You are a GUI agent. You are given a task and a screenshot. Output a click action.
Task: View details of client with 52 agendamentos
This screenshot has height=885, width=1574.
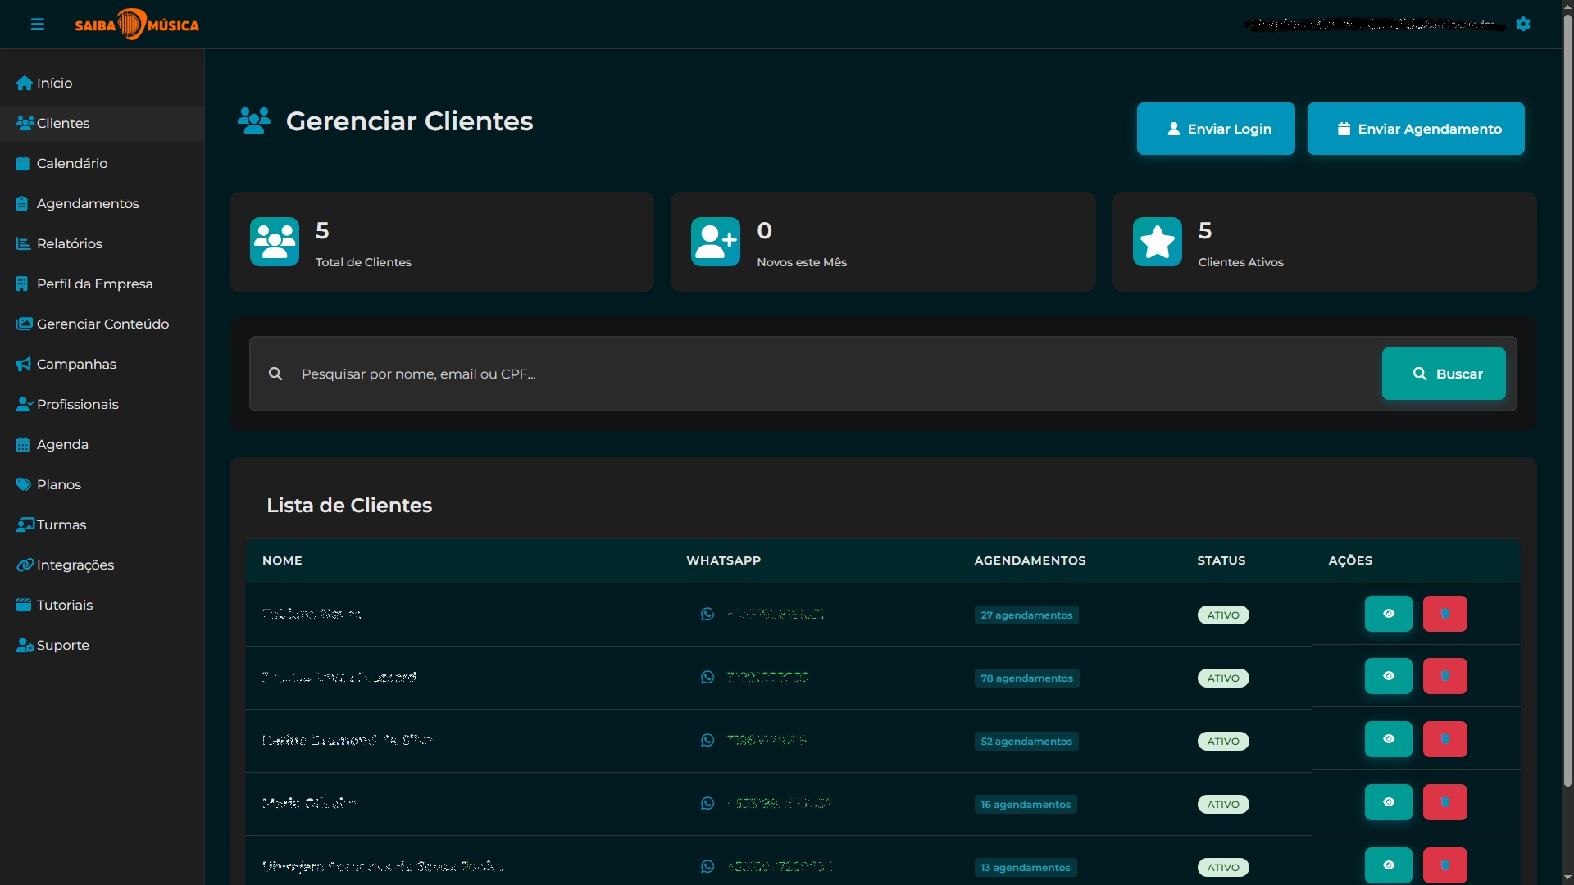click(x=1388, y=740)
